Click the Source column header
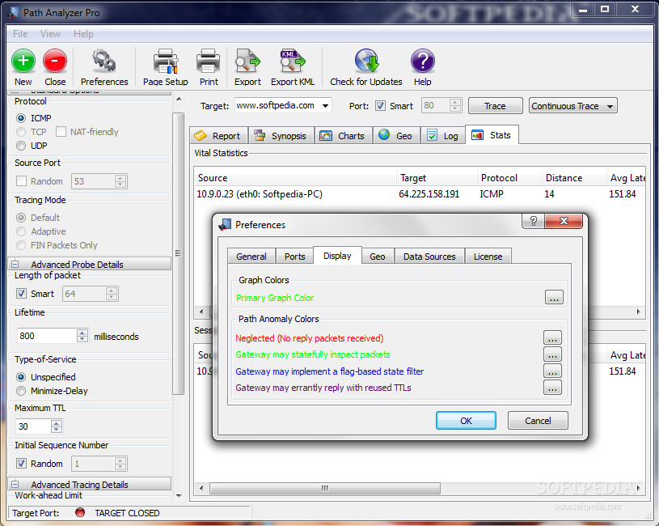The image size is (659, 526). pyautogui.click(x=296, y=178)
